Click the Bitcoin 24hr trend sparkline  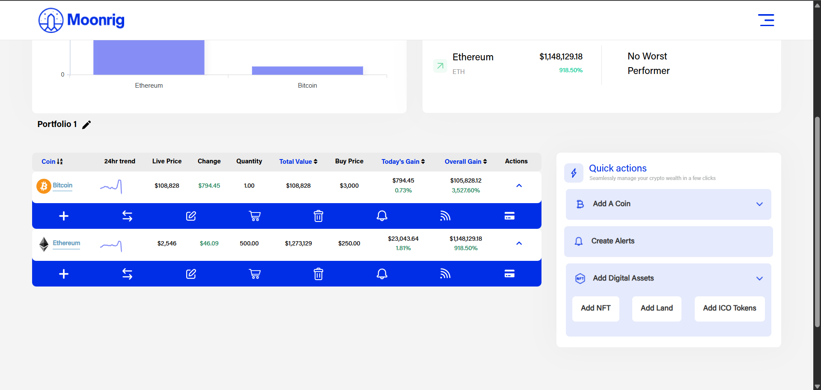111,186
